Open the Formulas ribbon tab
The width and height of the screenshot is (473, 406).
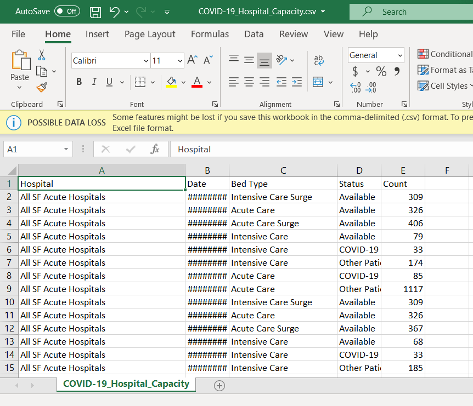(210, 34)
